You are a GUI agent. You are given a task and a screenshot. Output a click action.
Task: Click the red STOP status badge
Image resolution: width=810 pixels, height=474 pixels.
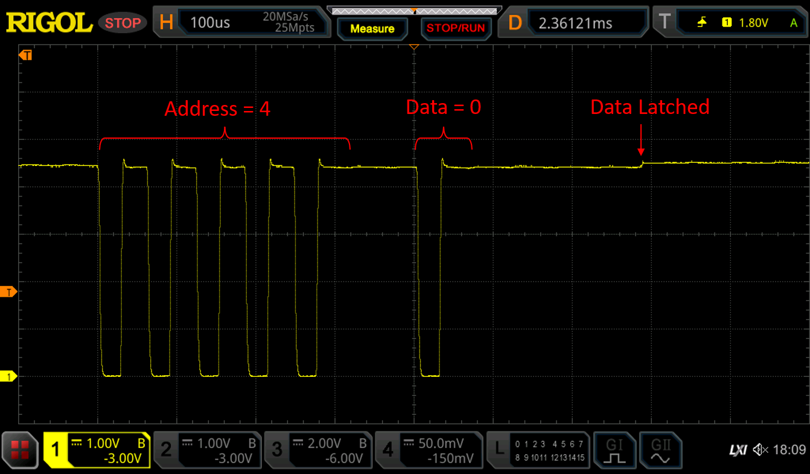coord(123,23)
